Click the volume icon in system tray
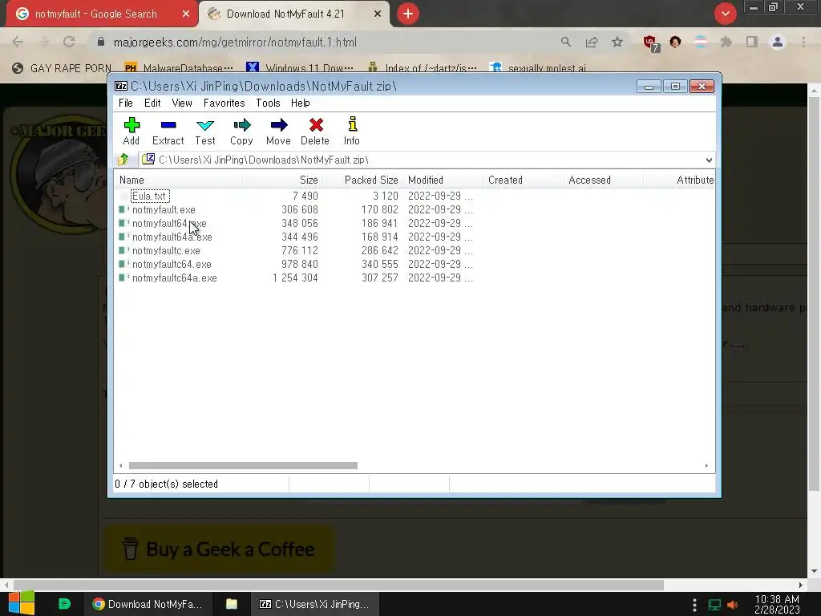The height and width of the screenshot is (616, 821). pos(732,605)
